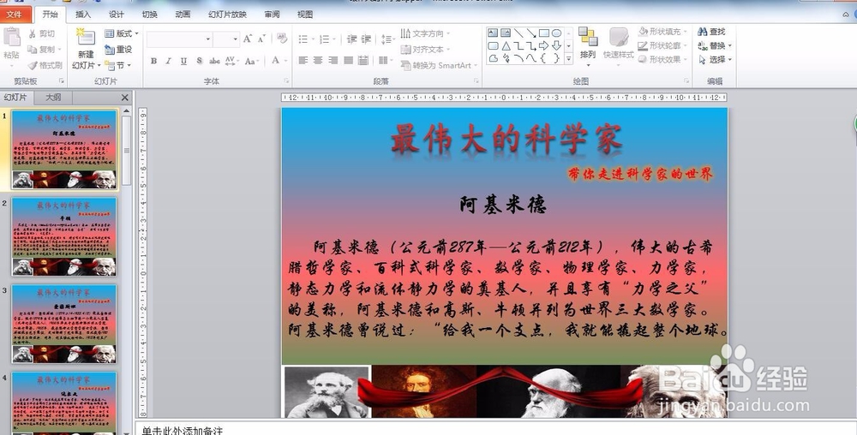Select the Right Arrow shape
This screenshot has width=857, height=435.
(x=544, y=46)
